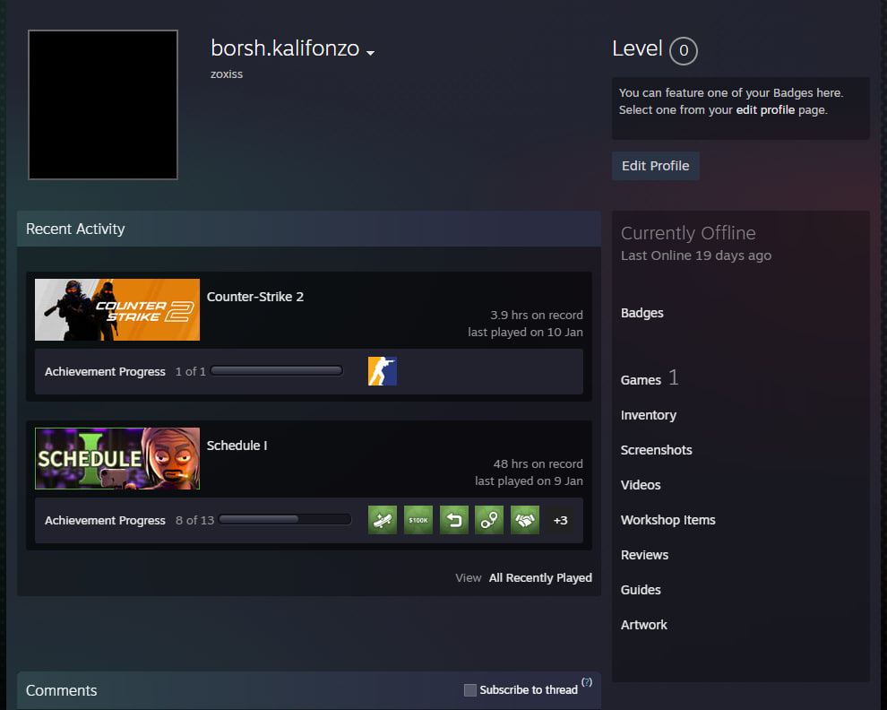This screenshot has width=887, height=710.
Task: Open the subscribe help (?) icon
Action: (587, 681)
